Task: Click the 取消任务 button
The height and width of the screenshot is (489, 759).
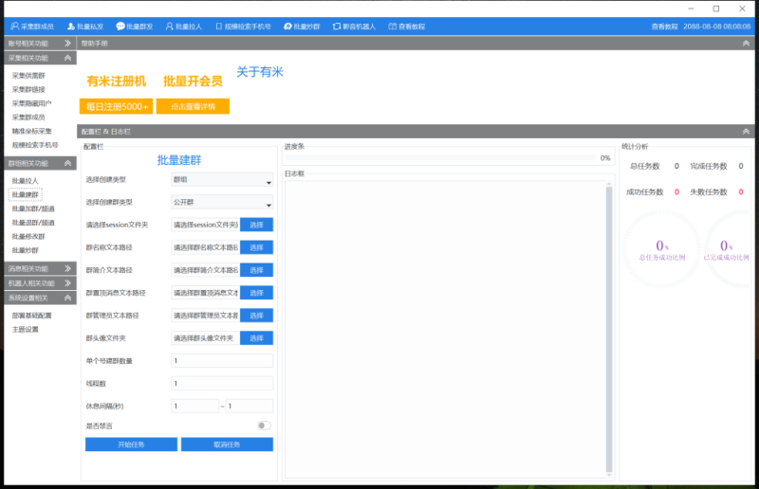Action: coord(227,444)
